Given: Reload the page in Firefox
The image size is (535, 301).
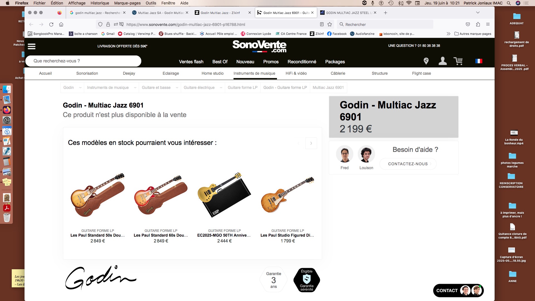Looking at the screenshot, I should tap(51, 25).
